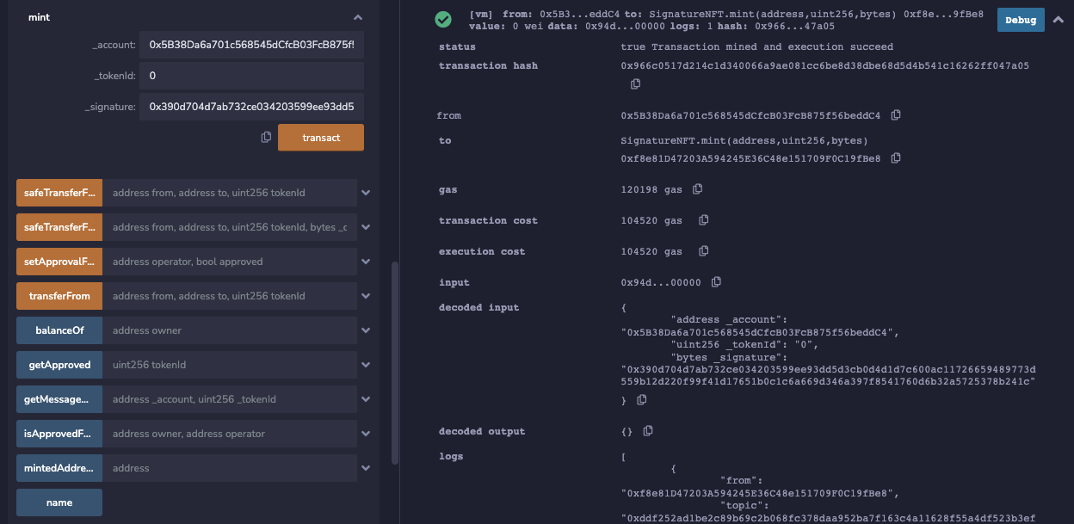This screenshot has height=524, width=1074.
Task: Copy the input data
Action: pos(716,282)
